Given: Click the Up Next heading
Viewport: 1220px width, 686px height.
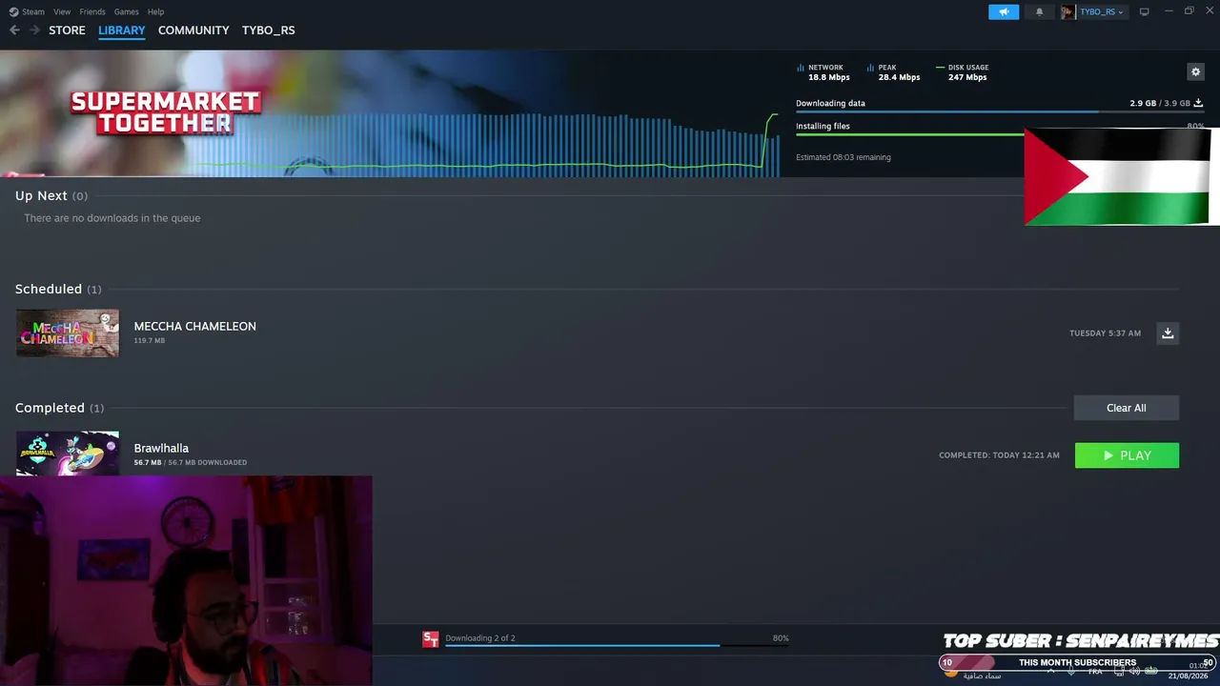Looking at the screenshot, I should [41, 195].
